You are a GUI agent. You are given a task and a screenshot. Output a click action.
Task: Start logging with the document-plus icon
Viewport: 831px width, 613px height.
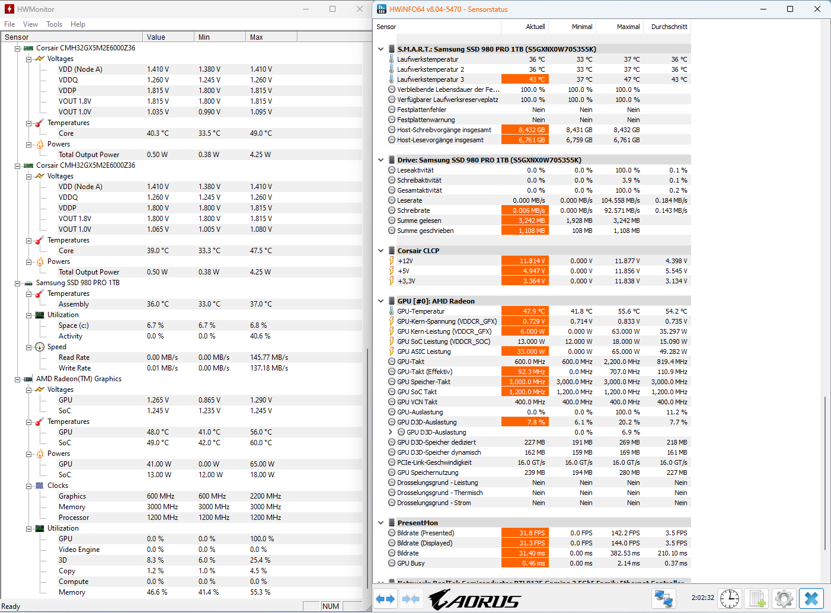757,599
